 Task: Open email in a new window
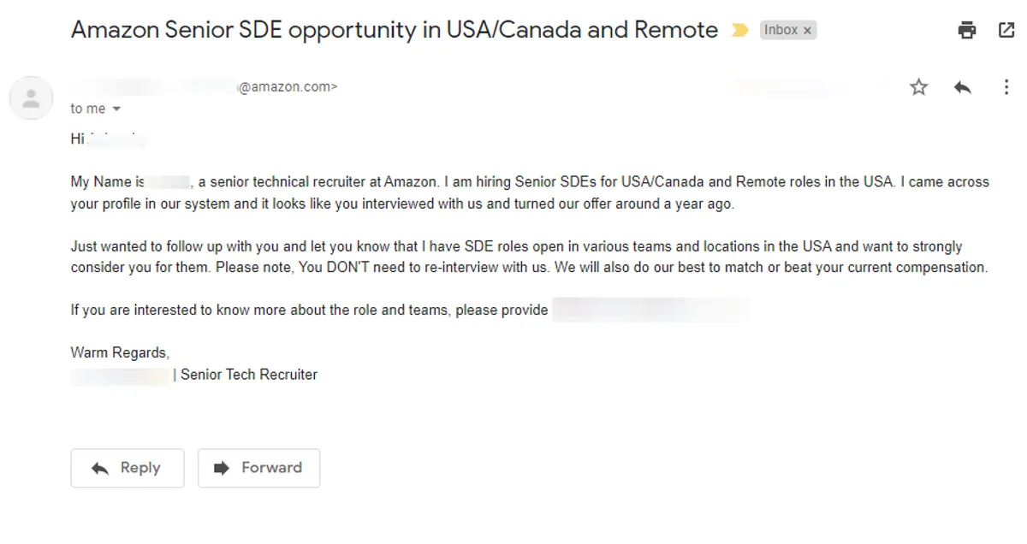1006,31
